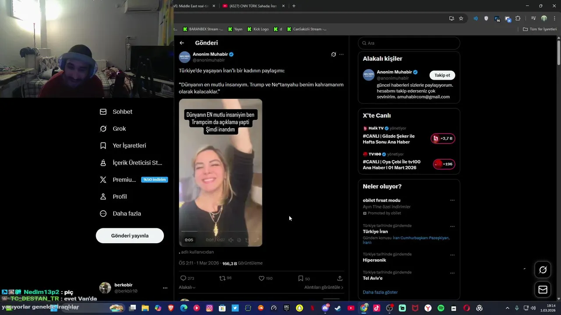Open the floating messages envelope button
Viewport: 561px width, 315px height.
(543, 290)
